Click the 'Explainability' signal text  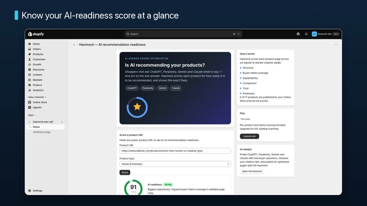point(250,78)
